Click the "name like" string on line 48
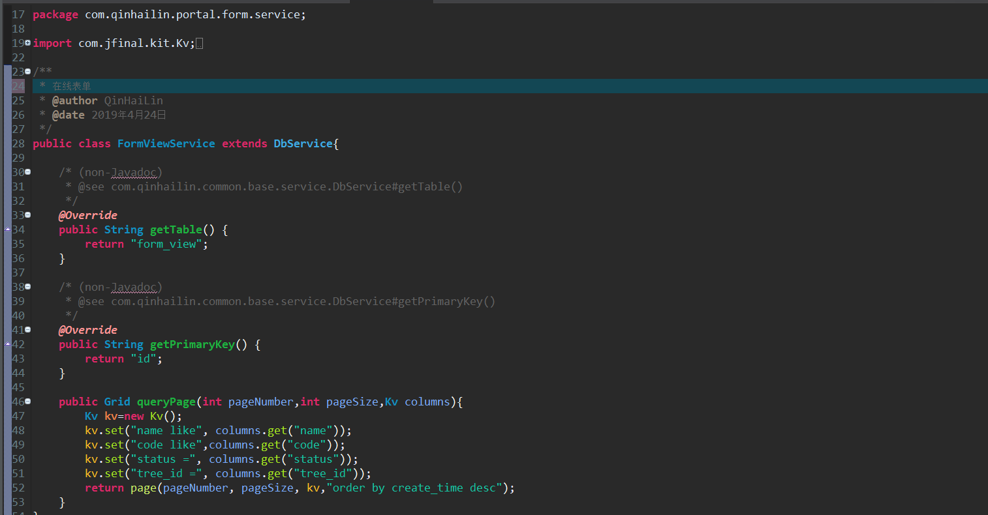The width and height of the screenshot is (988, 515). click(166, 430)
